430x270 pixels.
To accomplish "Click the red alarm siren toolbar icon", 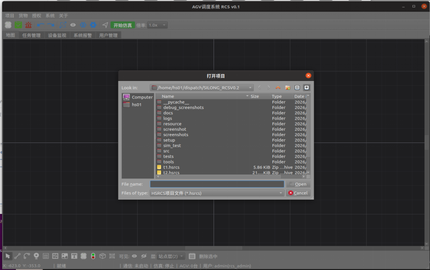I will click(x=28, y=25).
